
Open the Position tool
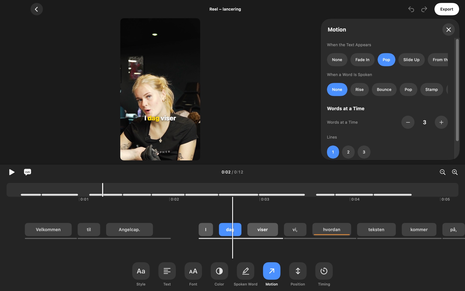pos(298,271)
